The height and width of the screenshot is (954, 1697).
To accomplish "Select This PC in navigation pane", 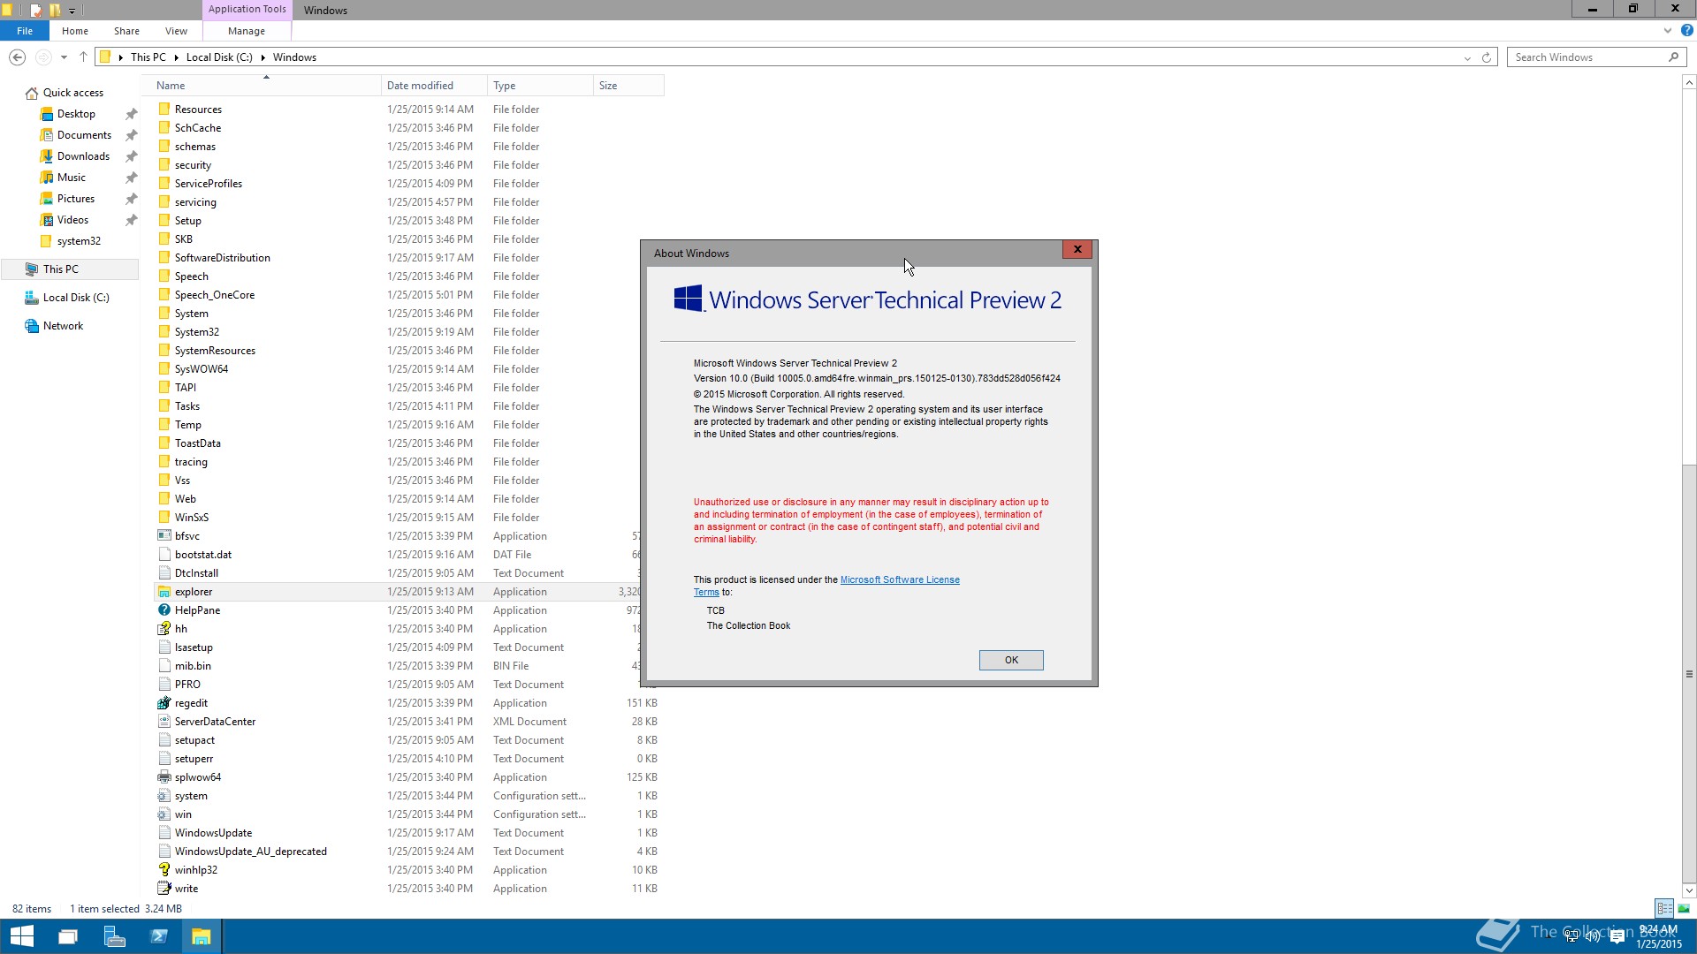I will (70, 269).
